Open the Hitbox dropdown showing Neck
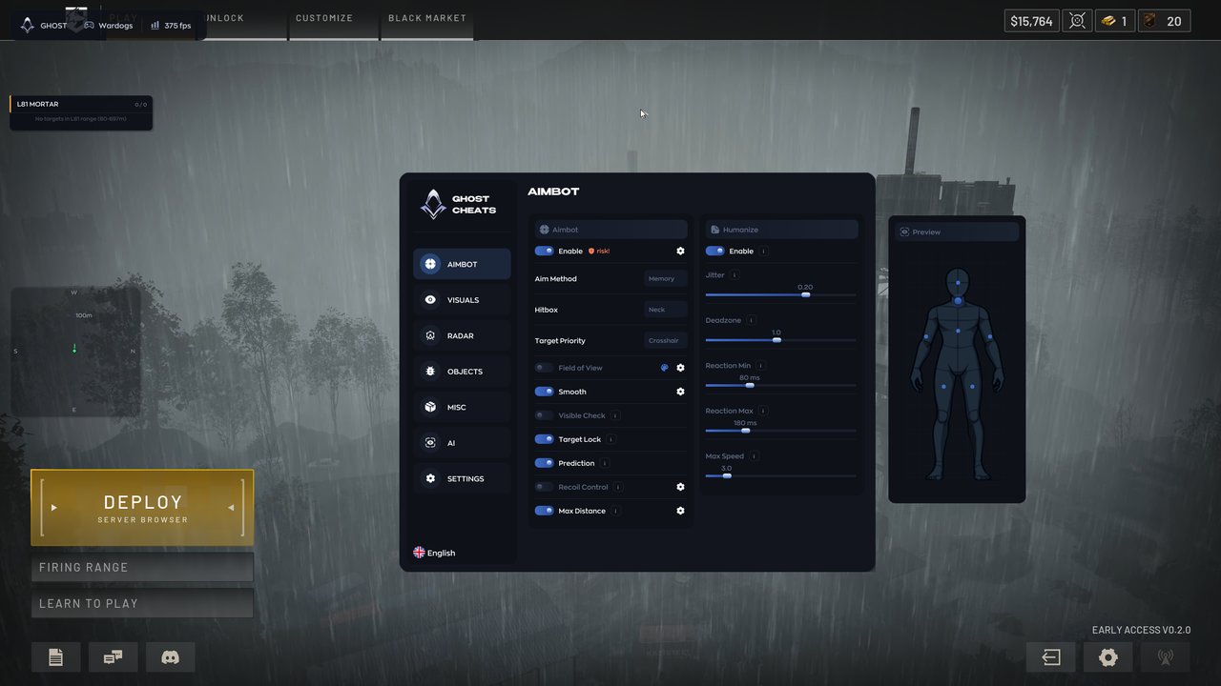 coord(665,309)
